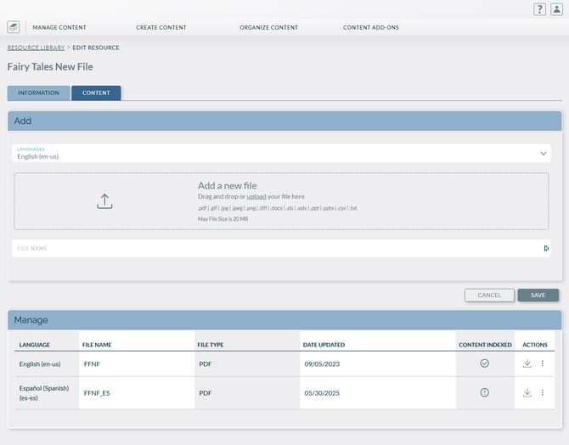Open more actions menu for FFNF_ES row
Image resolution: width=569 pixels, height=445 pixels.
pos(543,392)
